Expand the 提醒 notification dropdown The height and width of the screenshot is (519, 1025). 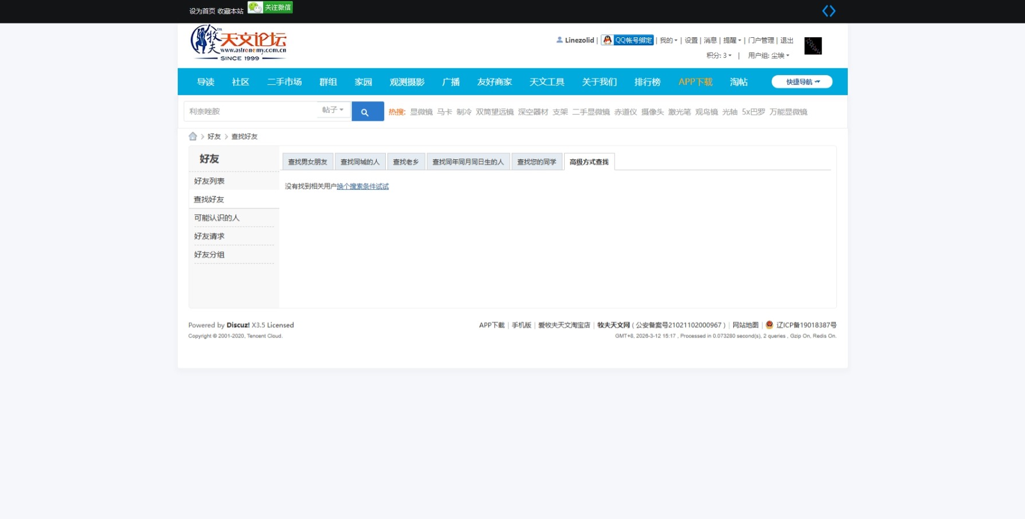(730, 40)
